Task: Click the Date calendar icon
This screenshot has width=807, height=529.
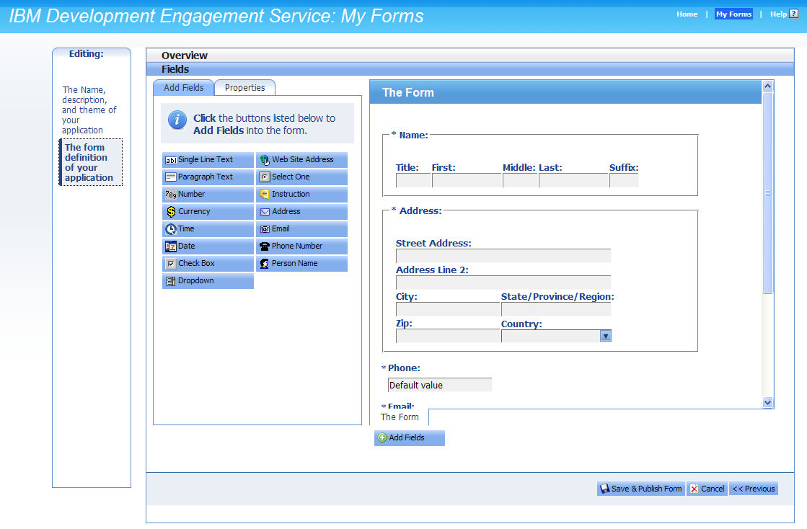Action: pyautogui.click(x=170, y=246)
